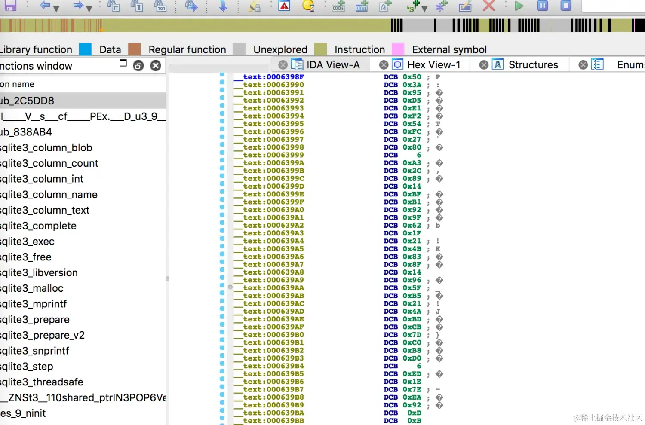This screenshot has height=425, width=645.
Task: Create data at current address
Action: point(361,6)
